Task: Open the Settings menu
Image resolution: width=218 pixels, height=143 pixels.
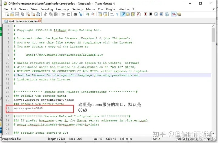Action: [78, 9]
